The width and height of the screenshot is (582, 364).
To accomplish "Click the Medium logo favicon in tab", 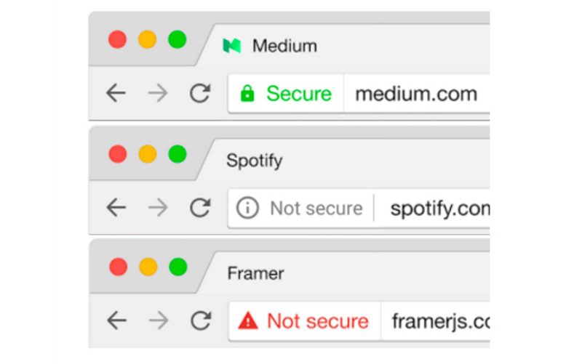I will coord(231,46).
